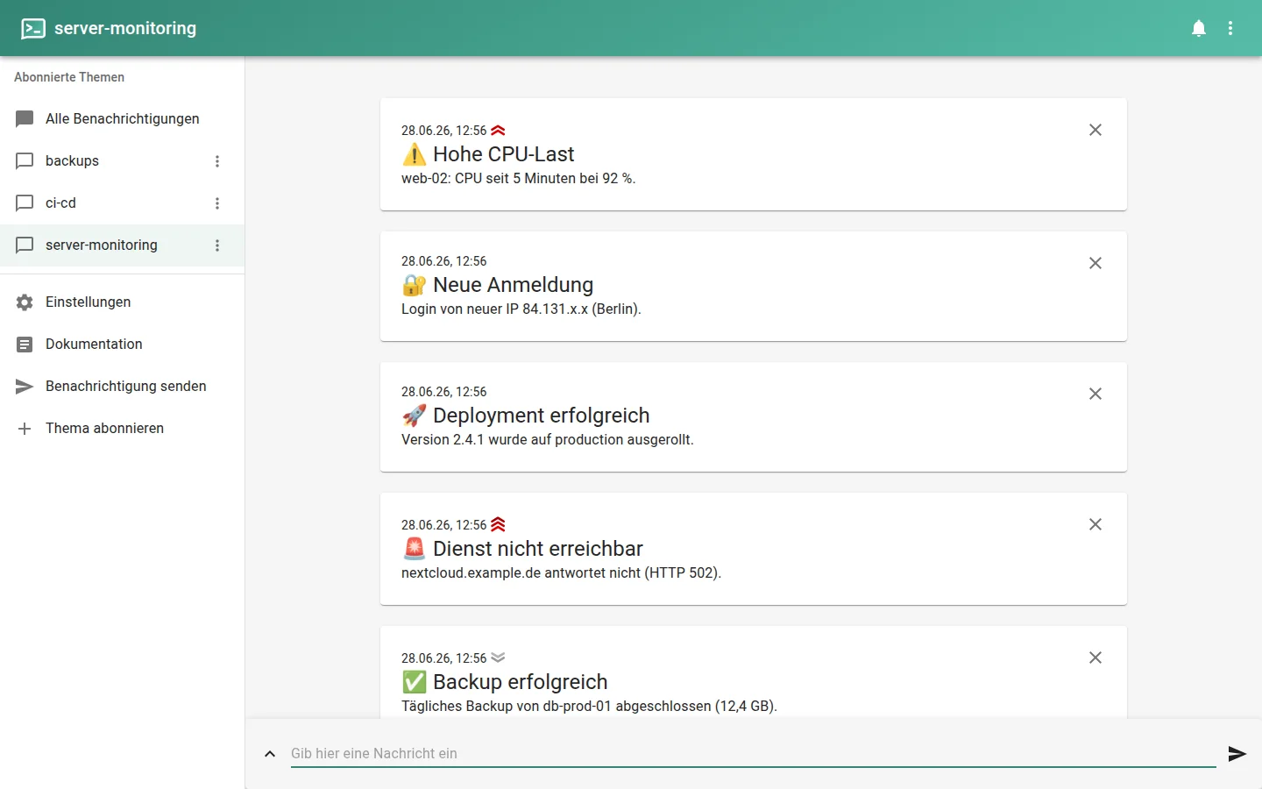Click the Neue Anmeldung title
The height and width of the screenshot is (789, 1262).
[x=513, y=285]
